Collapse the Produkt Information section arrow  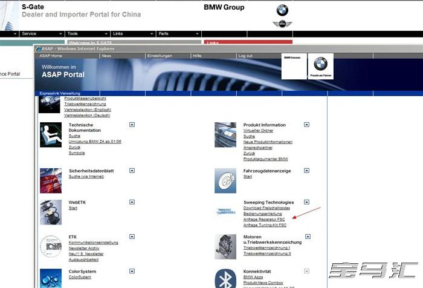tap(306, 125)
